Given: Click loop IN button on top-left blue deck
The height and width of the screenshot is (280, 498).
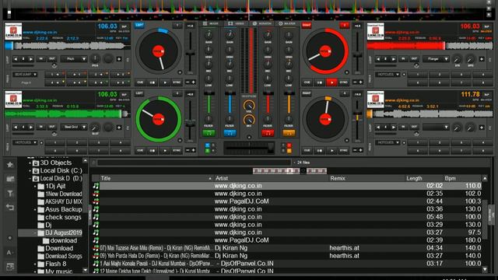Looking at the screenshot, I should (x=41, y=59).
